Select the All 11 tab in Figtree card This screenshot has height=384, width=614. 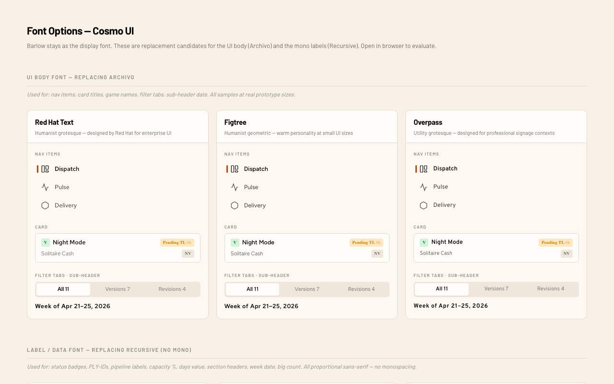pyautogui.click(x=252, y=289)
